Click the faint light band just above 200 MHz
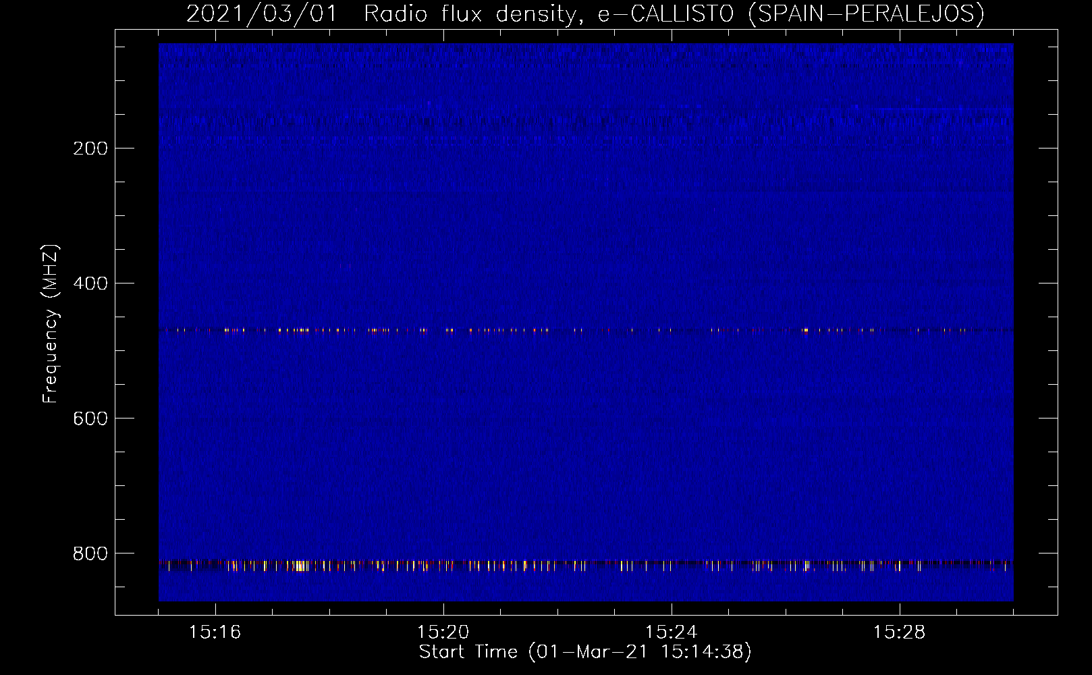 coord(586,140)
